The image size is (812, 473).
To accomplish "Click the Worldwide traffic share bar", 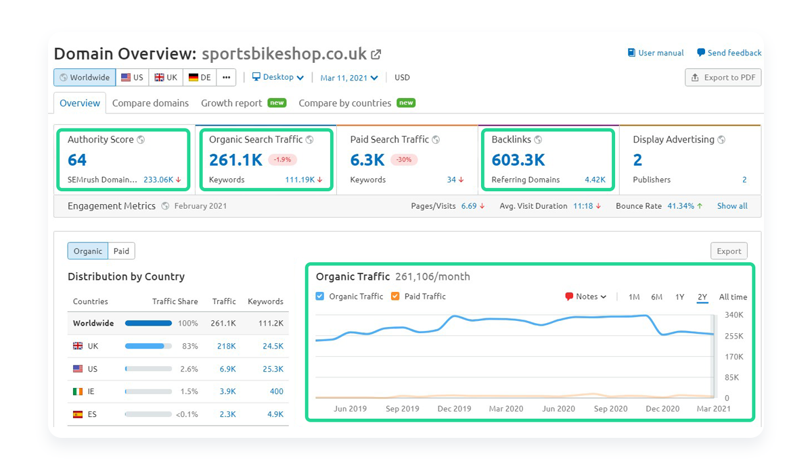I will point(148,323).
